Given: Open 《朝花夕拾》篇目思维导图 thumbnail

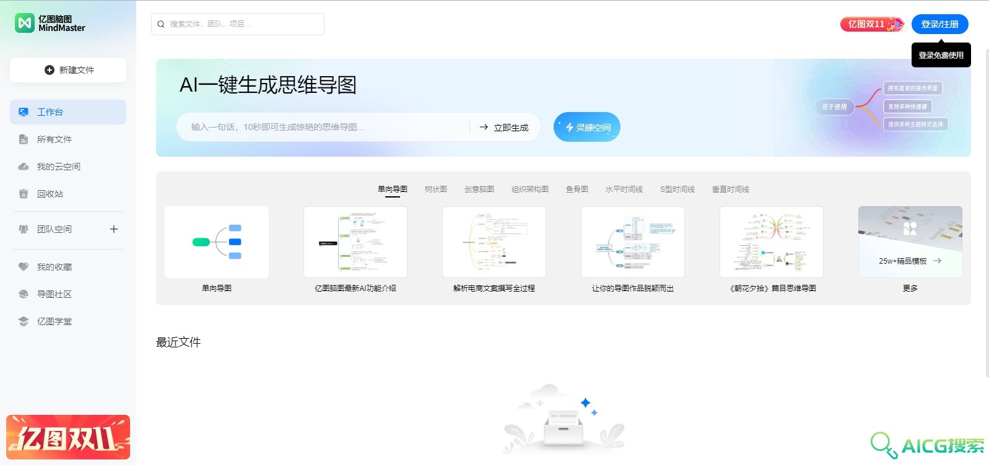Looking at the screenshot, I should [772, 242].
